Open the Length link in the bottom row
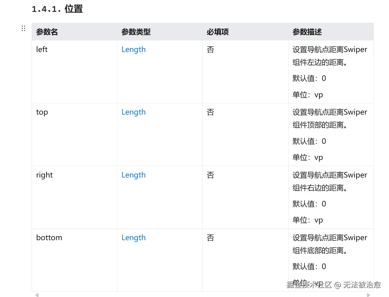The height and width of the screenshot is (297, 389). pos(134,237)
